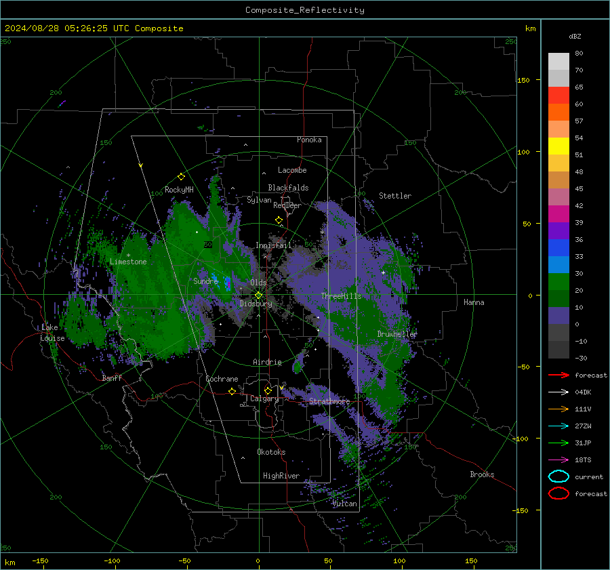Click the Innisfail label
The image size is (610, 570).
point(273,245)
